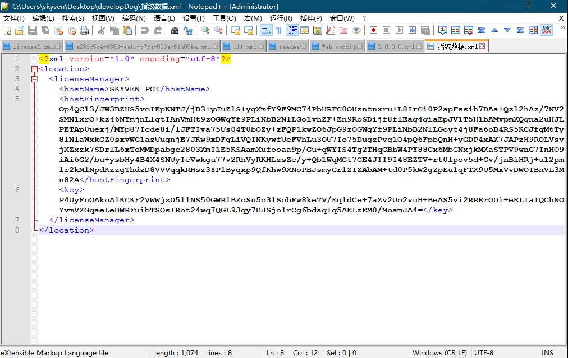Click line number 6 in the margin
This screenshot has width=568, height=358.
click(17, 190)
